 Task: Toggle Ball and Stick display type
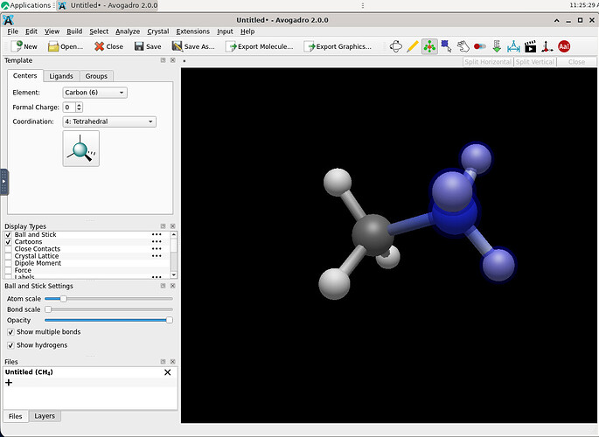click(x=9, y=235)
